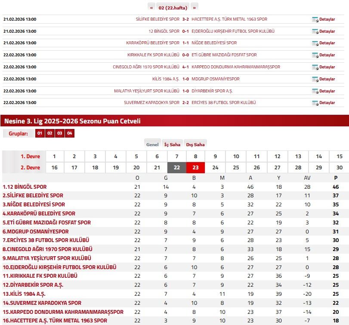The height and width of the screenshot is (325, 349).
Task: Click the P points column header
Action: [336, 178]
